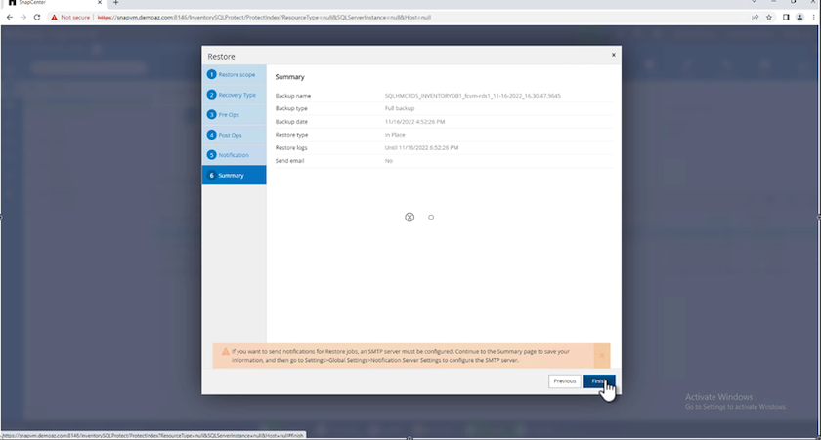Image resolution: width=821 pixels, height=440 pixels.
Task: Go to step 2 Recovery Type
Action: [234, 95]
